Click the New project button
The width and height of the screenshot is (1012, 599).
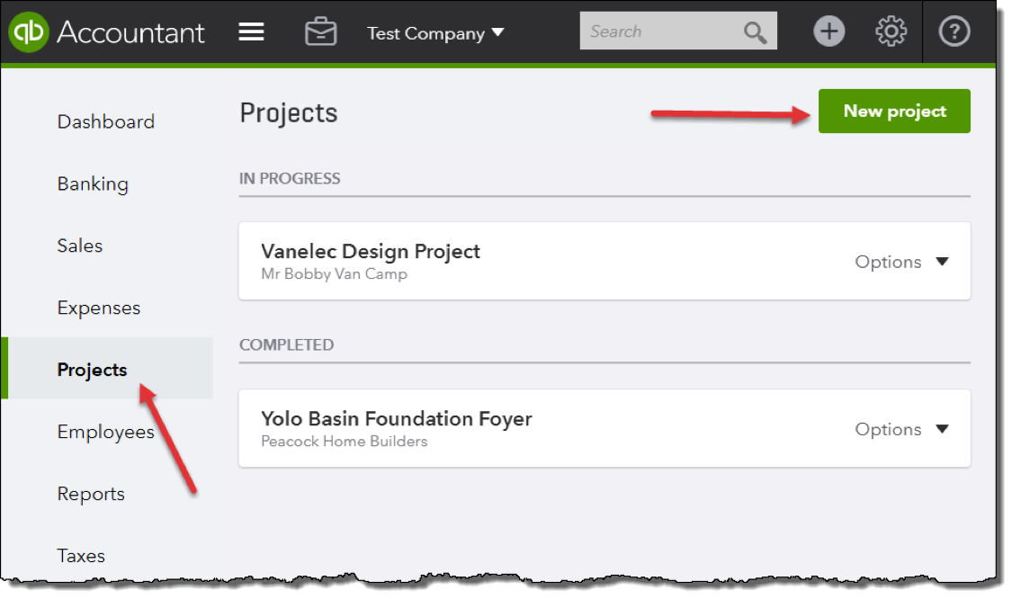tap(894, 112)
